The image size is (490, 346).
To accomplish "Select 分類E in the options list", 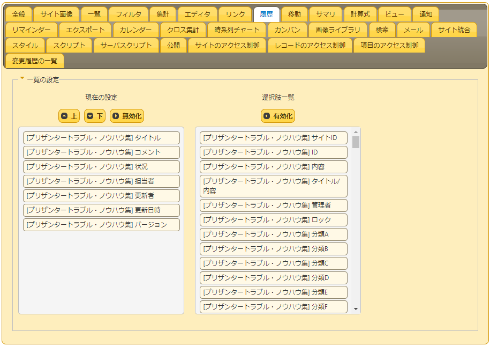I will (274, 292).
